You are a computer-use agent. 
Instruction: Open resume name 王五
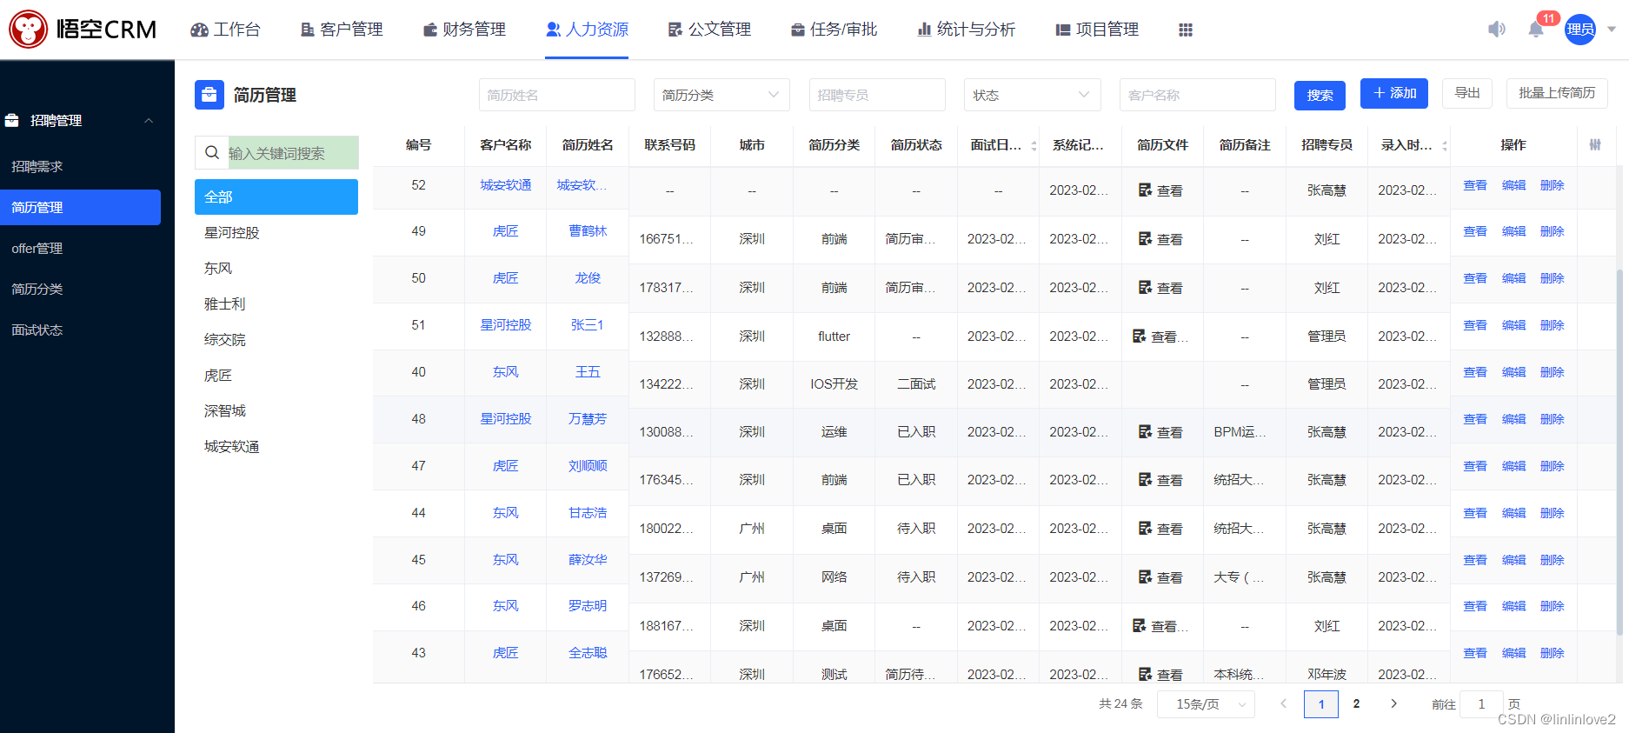(588, 372)
